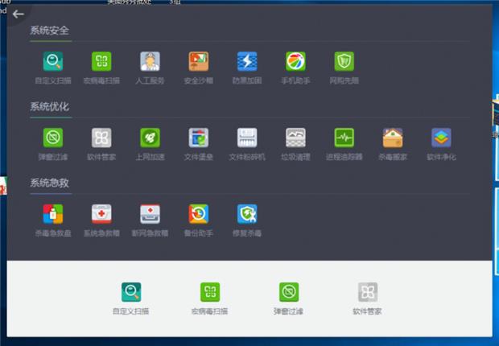
Task: Open the 文件堡垒 tool
Action: [198, 138]
